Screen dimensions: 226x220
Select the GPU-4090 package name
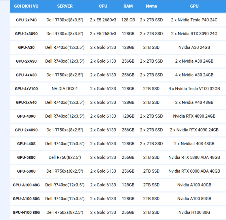[26, 116]
